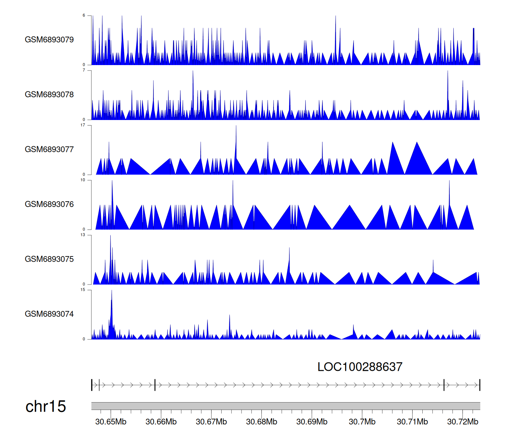Select the 30.69Mb axis tick label
The image size is (506, 445).
point(312,422)
